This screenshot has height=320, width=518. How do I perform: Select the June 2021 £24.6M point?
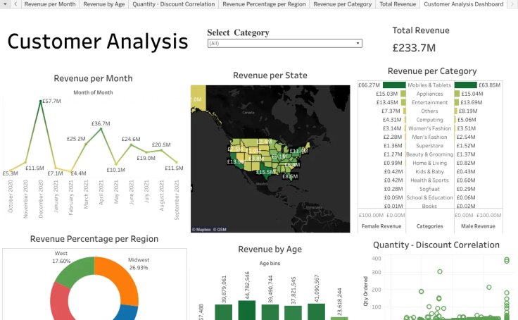click(x=131, y=144)
